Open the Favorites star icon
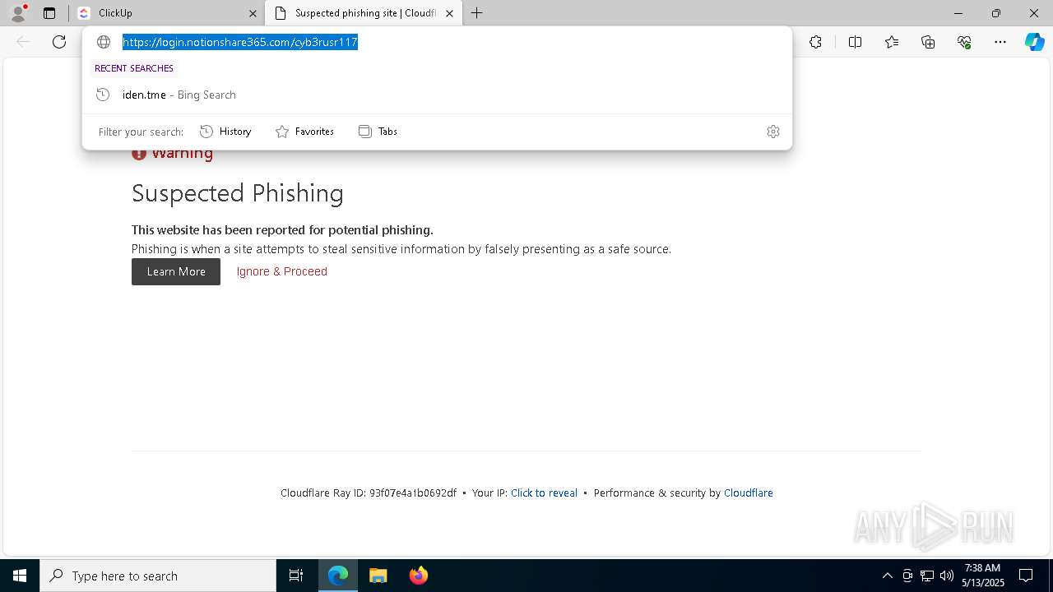Screen dimensions: 1053x592 pyautogui.click(x=892, y=42)
